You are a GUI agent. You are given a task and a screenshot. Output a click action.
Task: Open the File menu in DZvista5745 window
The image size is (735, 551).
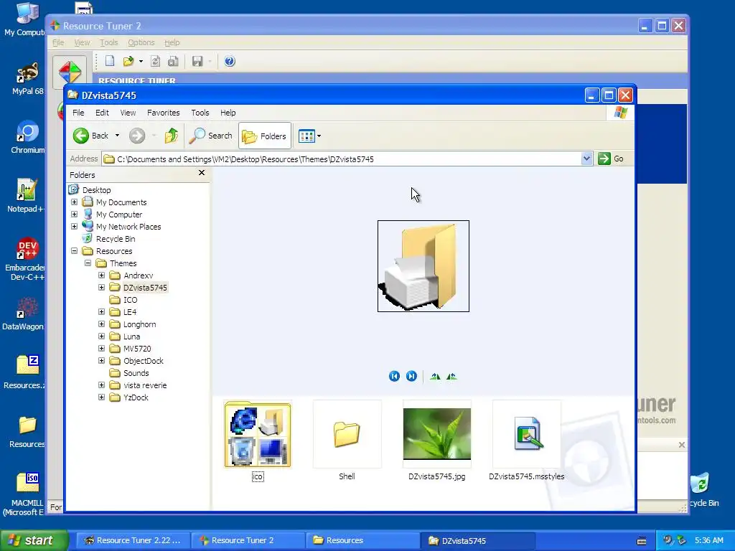tap(78, 113)
